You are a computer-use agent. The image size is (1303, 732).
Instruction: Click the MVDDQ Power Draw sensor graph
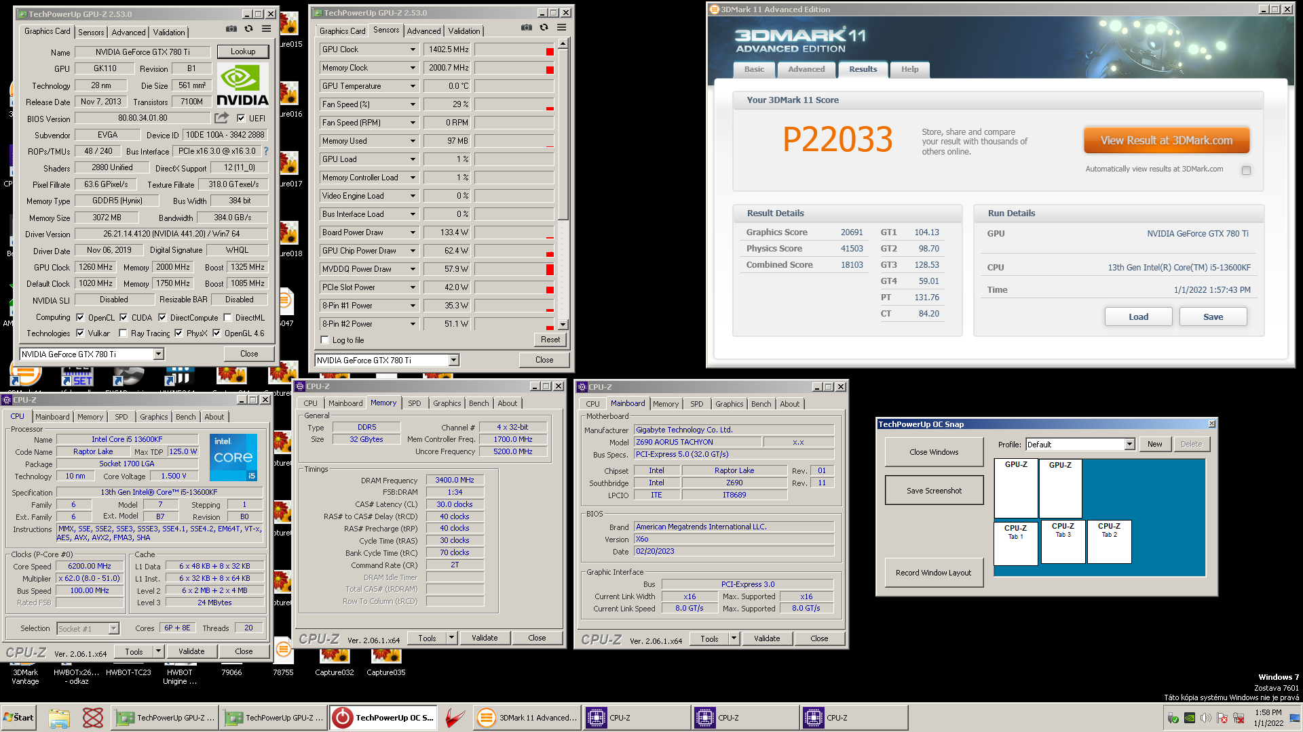coord(514,269)
